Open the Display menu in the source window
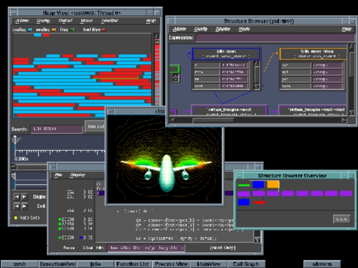This screenshot has width=358, height=268. (78, 174)
